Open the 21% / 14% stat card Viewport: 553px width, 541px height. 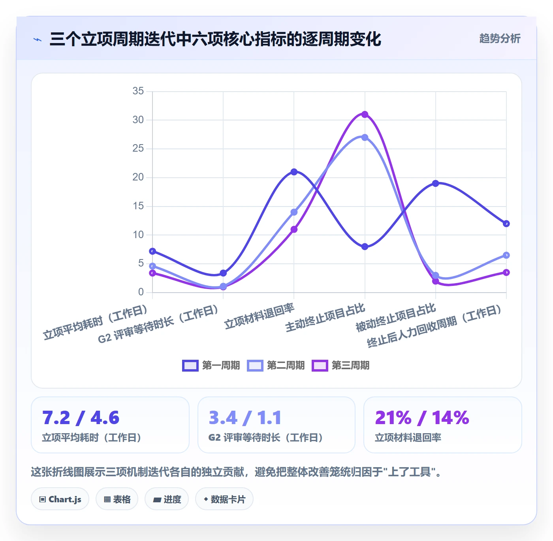point(443,425)
